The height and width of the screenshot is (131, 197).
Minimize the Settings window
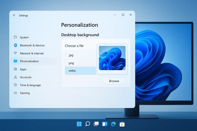(115, 15)
